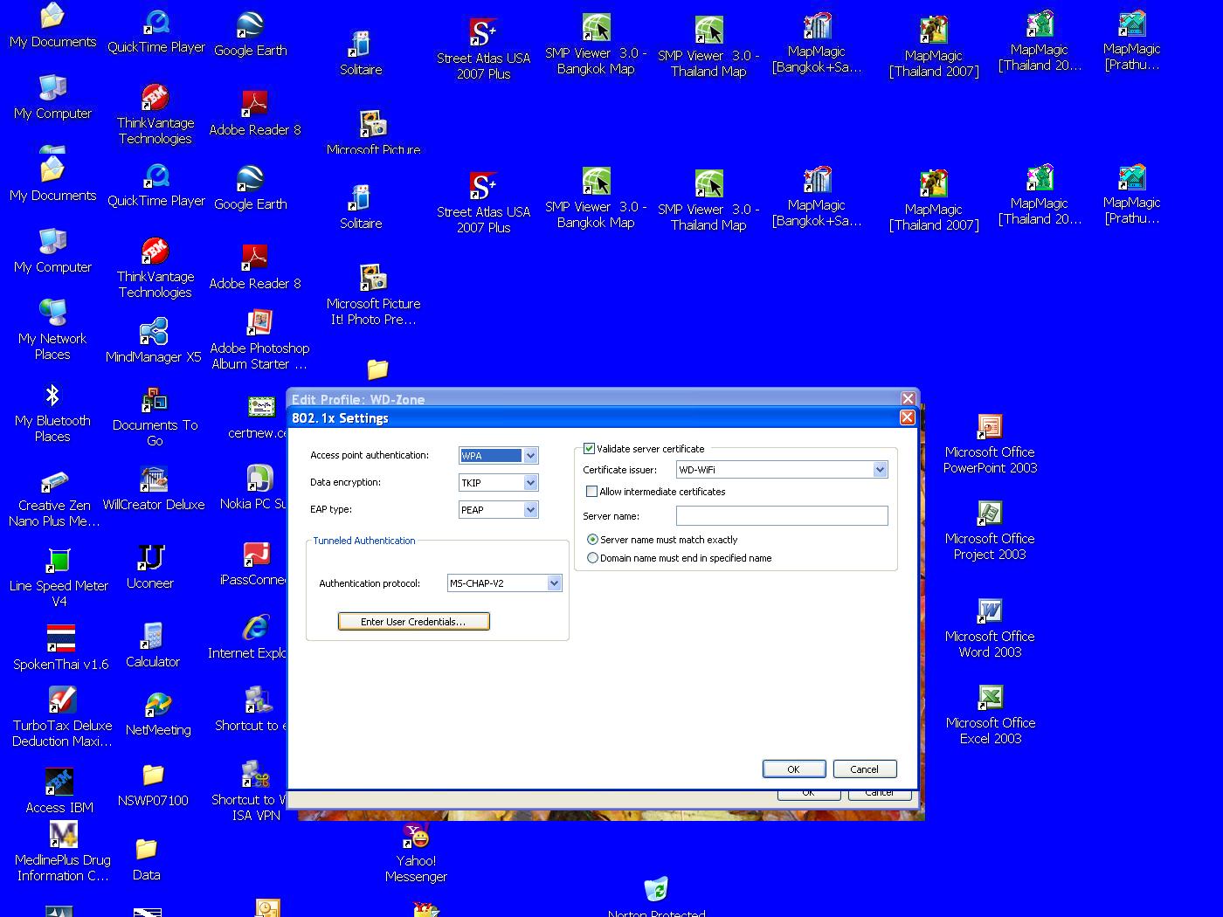Open the NSWP07100 folder
Image resolution: width=1223 pixels, height=917 pixels.
[153, 776]
